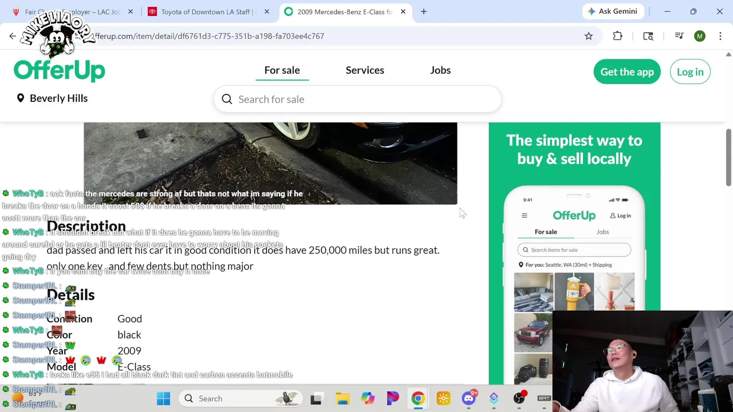Open the purple diamond app on the taskbar

point(494,398)
